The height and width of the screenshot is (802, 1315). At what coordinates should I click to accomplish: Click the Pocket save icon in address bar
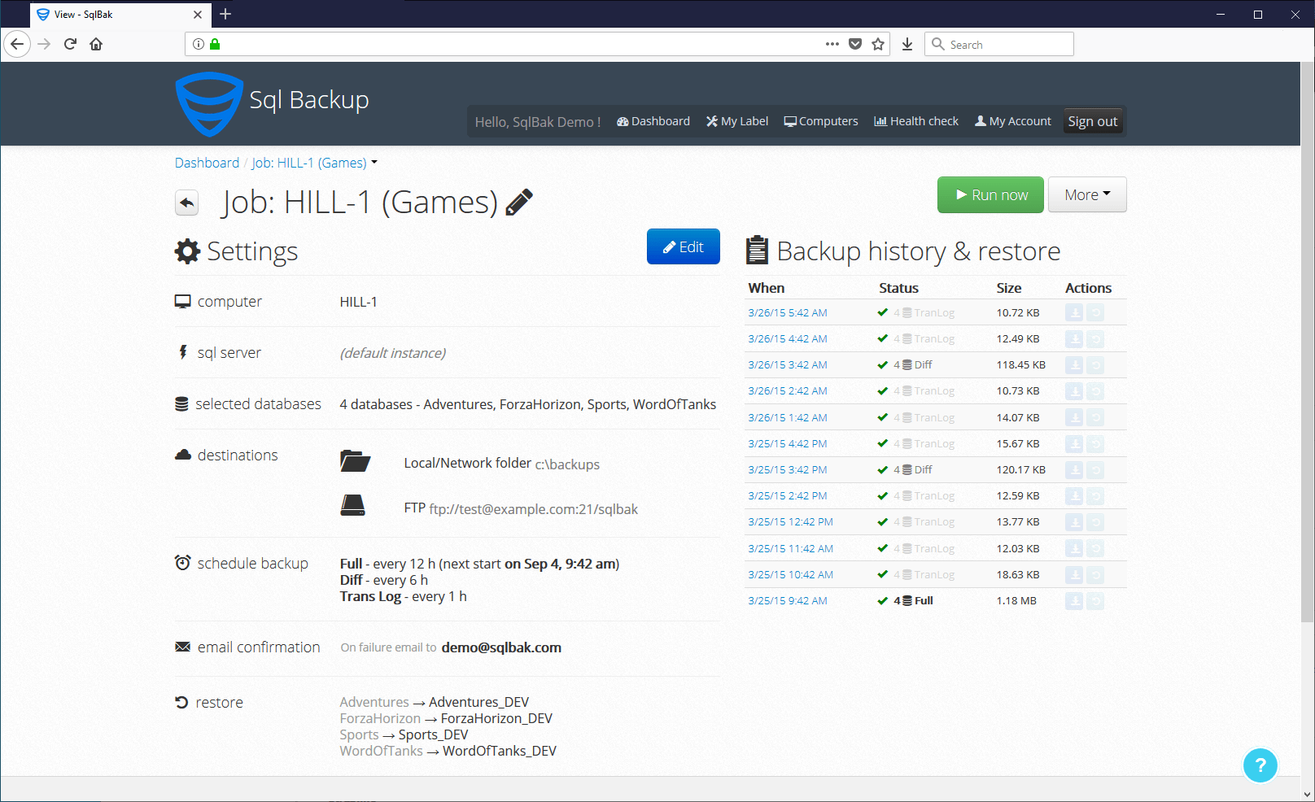855,44
